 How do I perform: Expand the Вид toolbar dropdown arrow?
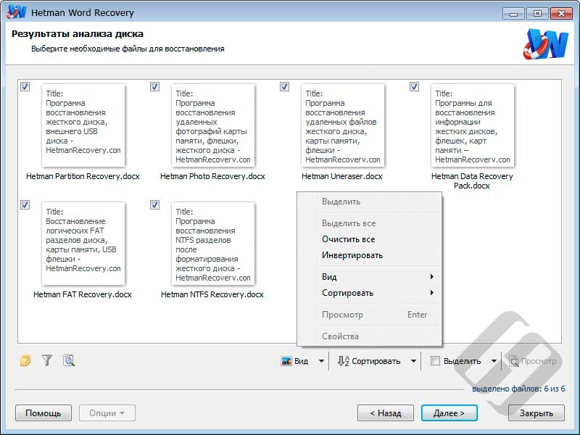(x=321, y=361)
